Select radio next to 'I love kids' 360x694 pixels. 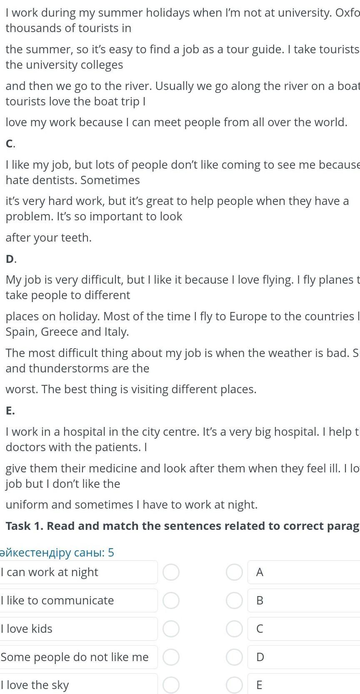(171, 629)
